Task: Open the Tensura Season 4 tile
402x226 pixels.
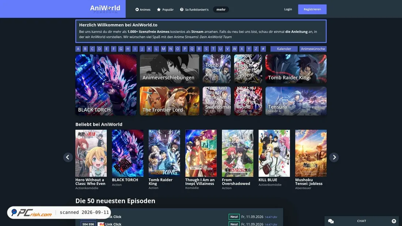Action: (296, 101)
